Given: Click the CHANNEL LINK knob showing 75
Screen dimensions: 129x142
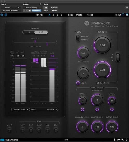Looking at the screenshot, I should 82,127.
